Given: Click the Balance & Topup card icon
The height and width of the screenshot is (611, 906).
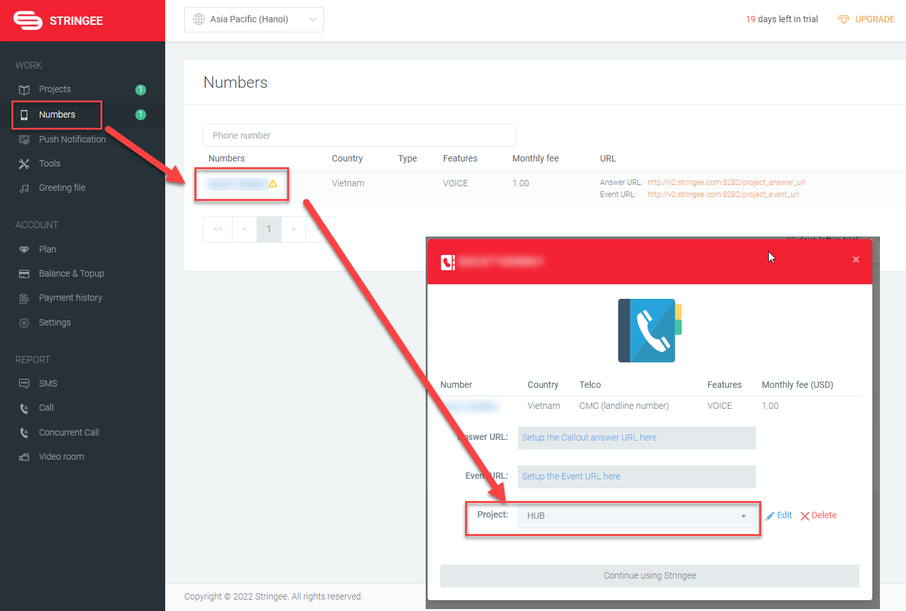Looking at the screenshot, I should coord(24,274).
